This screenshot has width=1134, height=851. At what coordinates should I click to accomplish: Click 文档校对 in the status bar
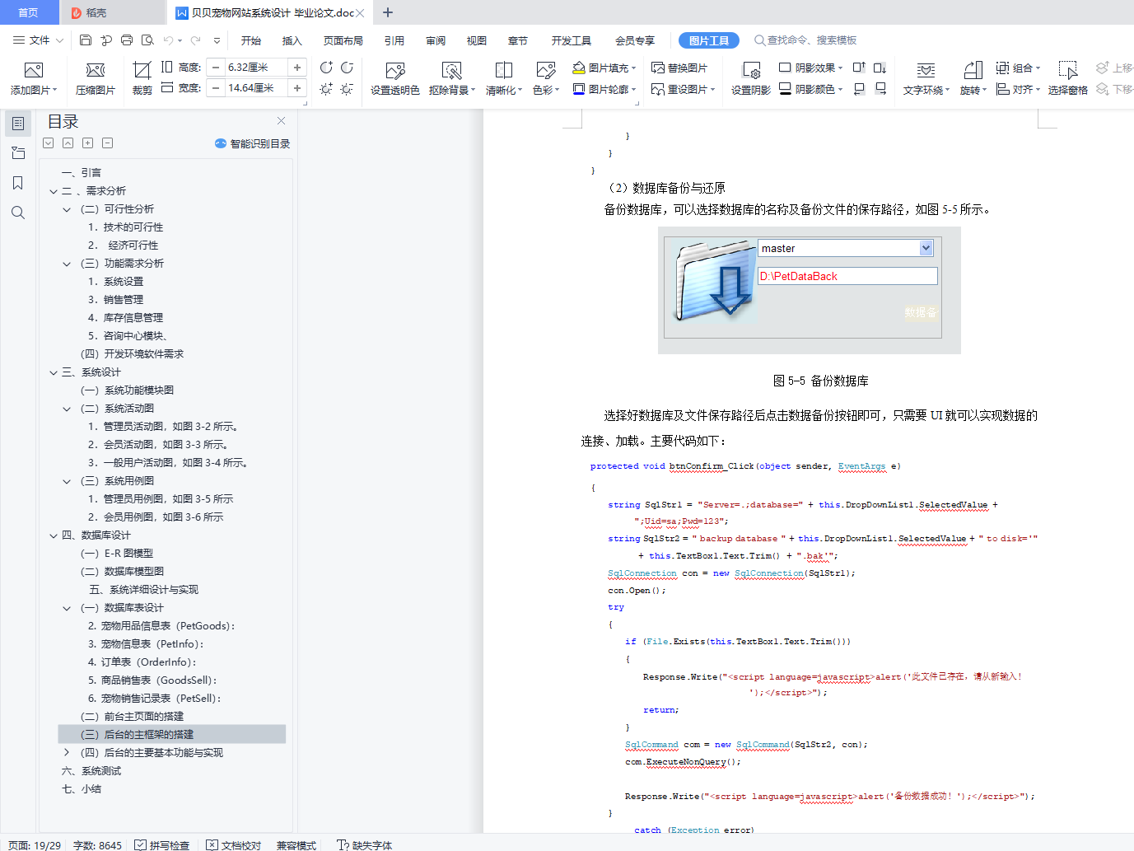tap(234, 845)
